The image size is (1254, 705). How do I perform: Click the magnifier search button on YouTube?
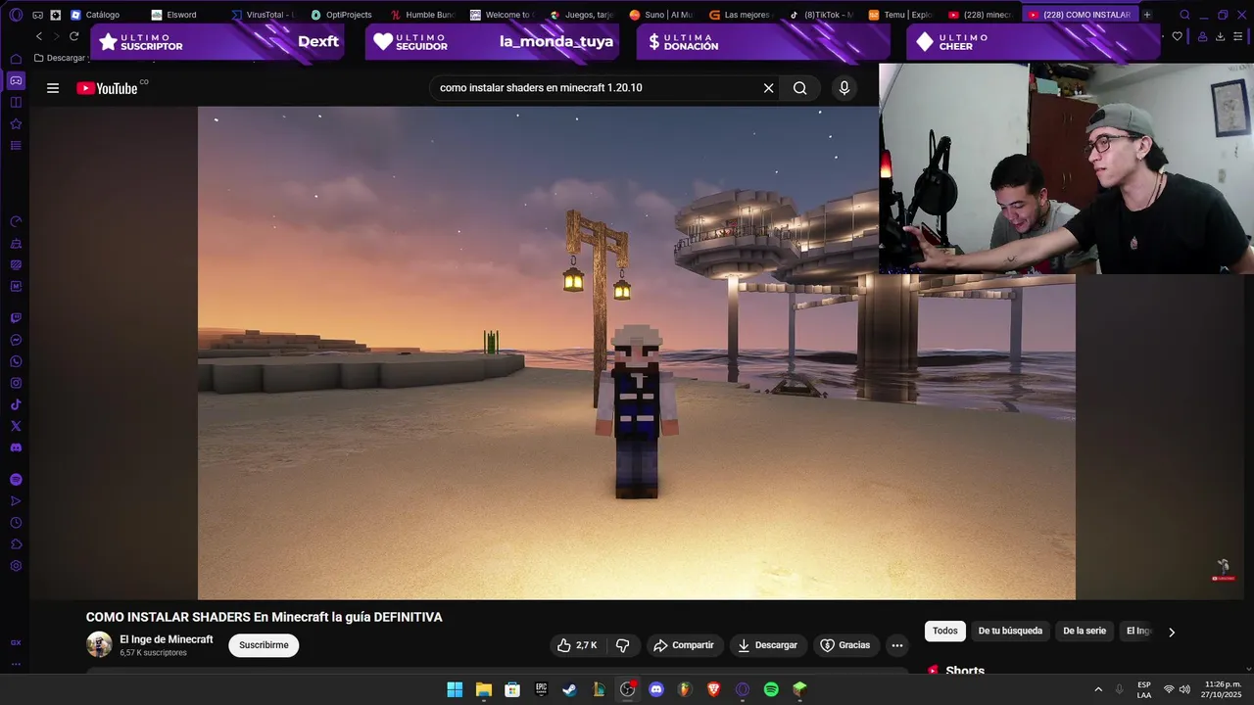800,88
